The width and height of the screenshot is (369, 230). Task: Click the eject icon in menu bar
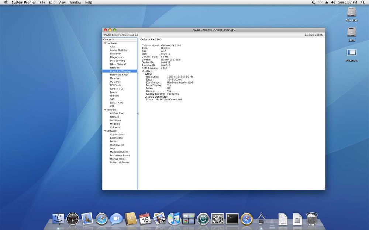click(327, 2)
